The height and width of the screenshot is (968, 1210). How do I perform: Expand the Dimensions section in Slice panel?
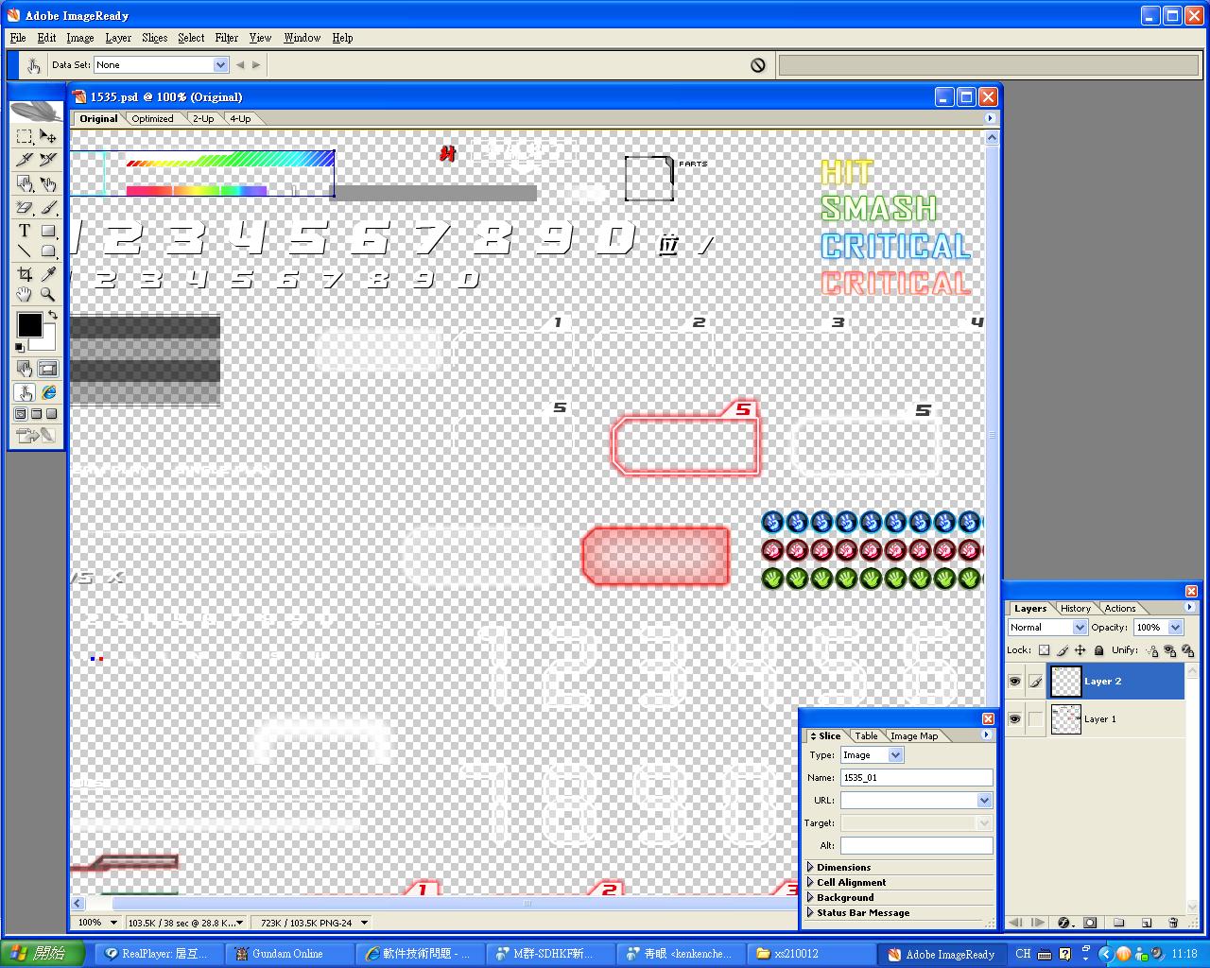point(811,867)
